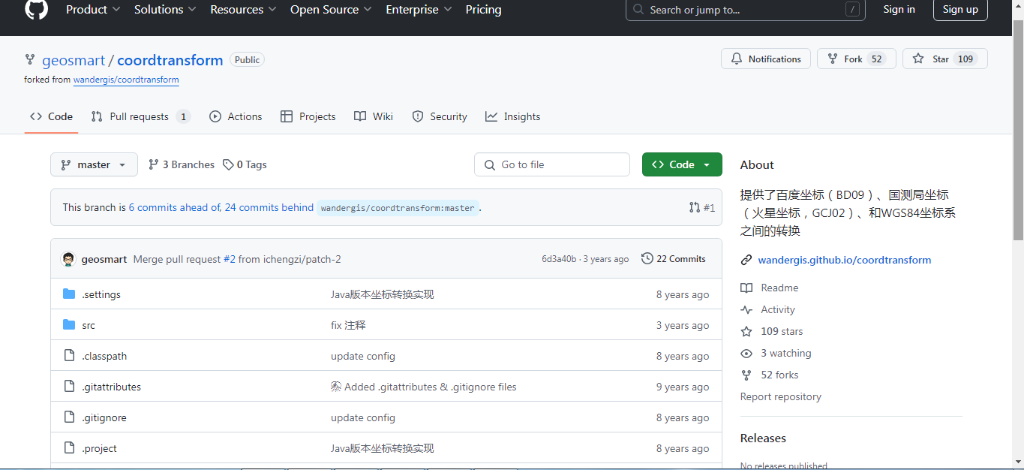View the 22 Commits history
1024x470 pixels.
pos(674,259)
